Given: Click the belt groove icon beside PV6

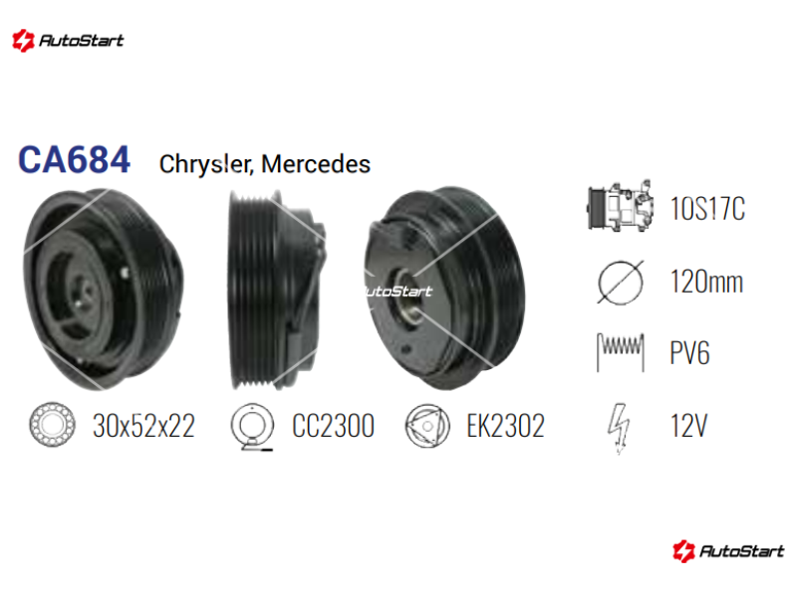Looking at the screenshot, I should [620, 353].
